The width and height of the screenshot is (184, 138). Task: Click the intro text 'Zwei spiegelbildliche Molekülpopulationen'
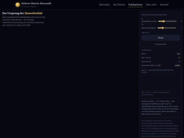tap(24, 21)
